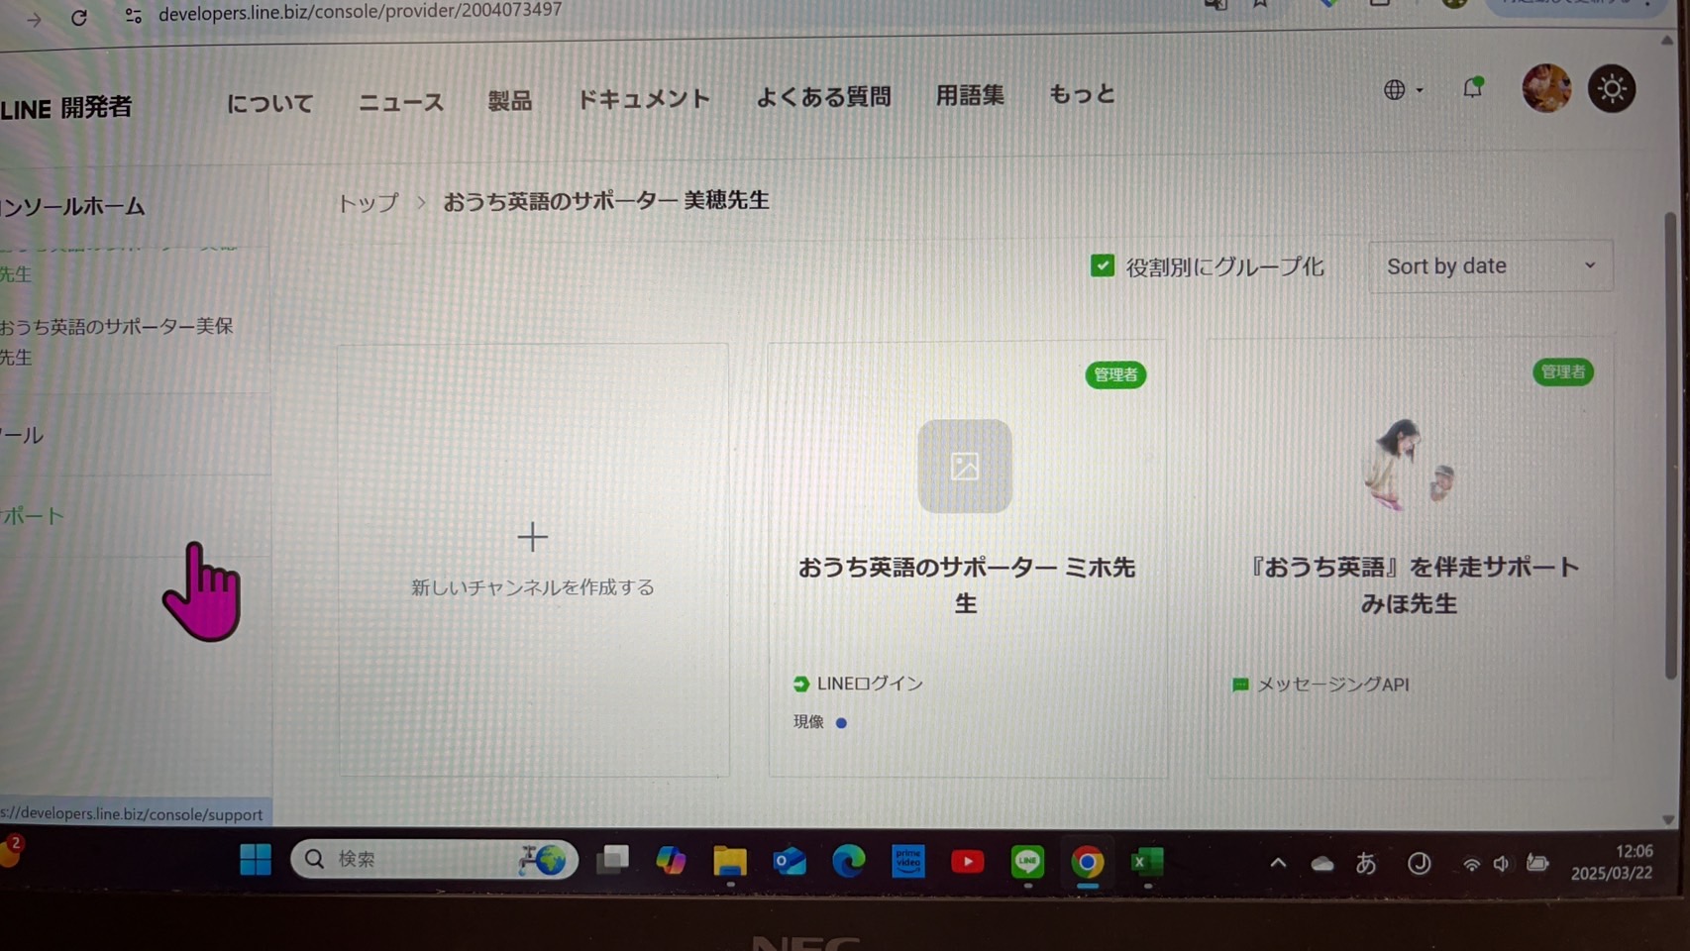The height and width of the screenshot is (951, 1690).
Task: Click 現像 status text on ミホ先生 card
Action: (808, 722)
